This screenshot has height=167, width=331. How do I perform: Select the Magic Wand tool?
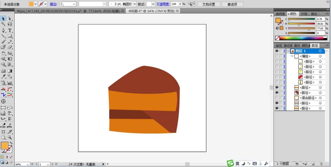pyautogui.click(x=3, y=24)
